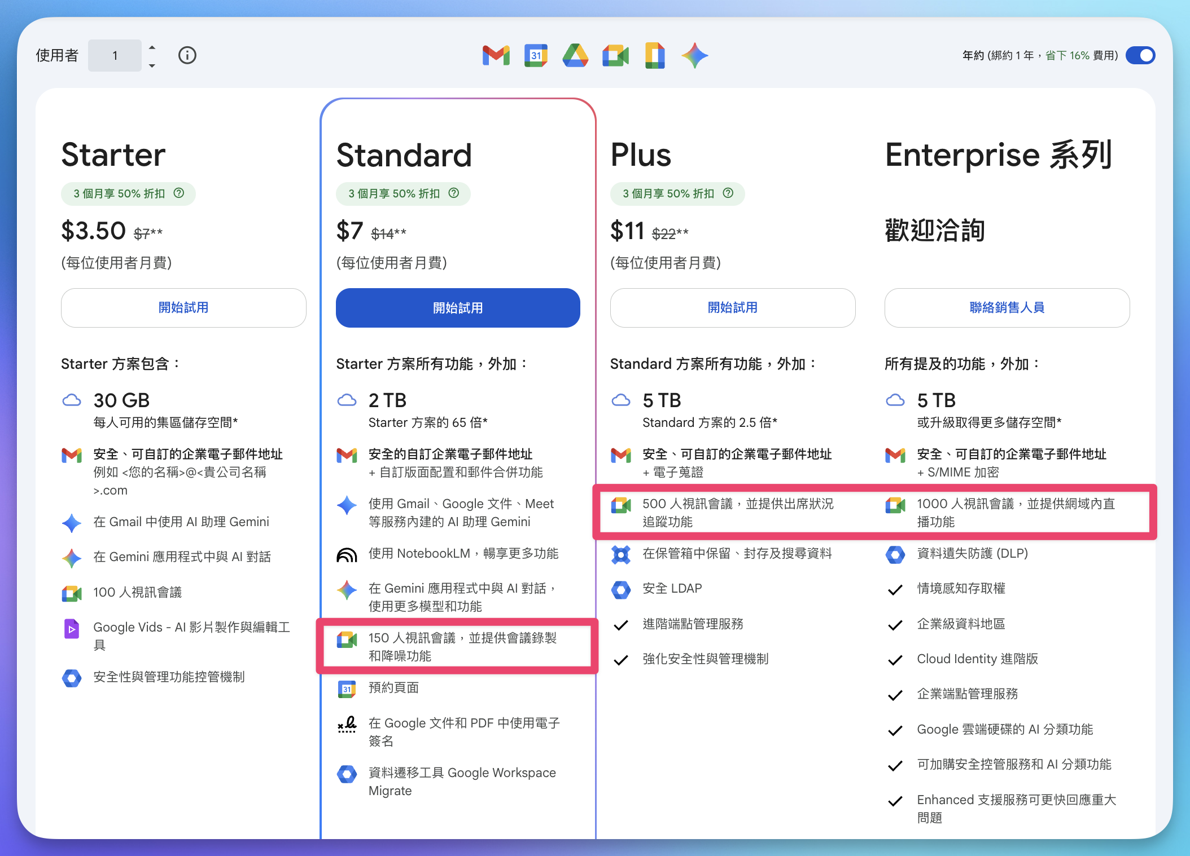Click the Google Drive icon in header

point(575,55)
